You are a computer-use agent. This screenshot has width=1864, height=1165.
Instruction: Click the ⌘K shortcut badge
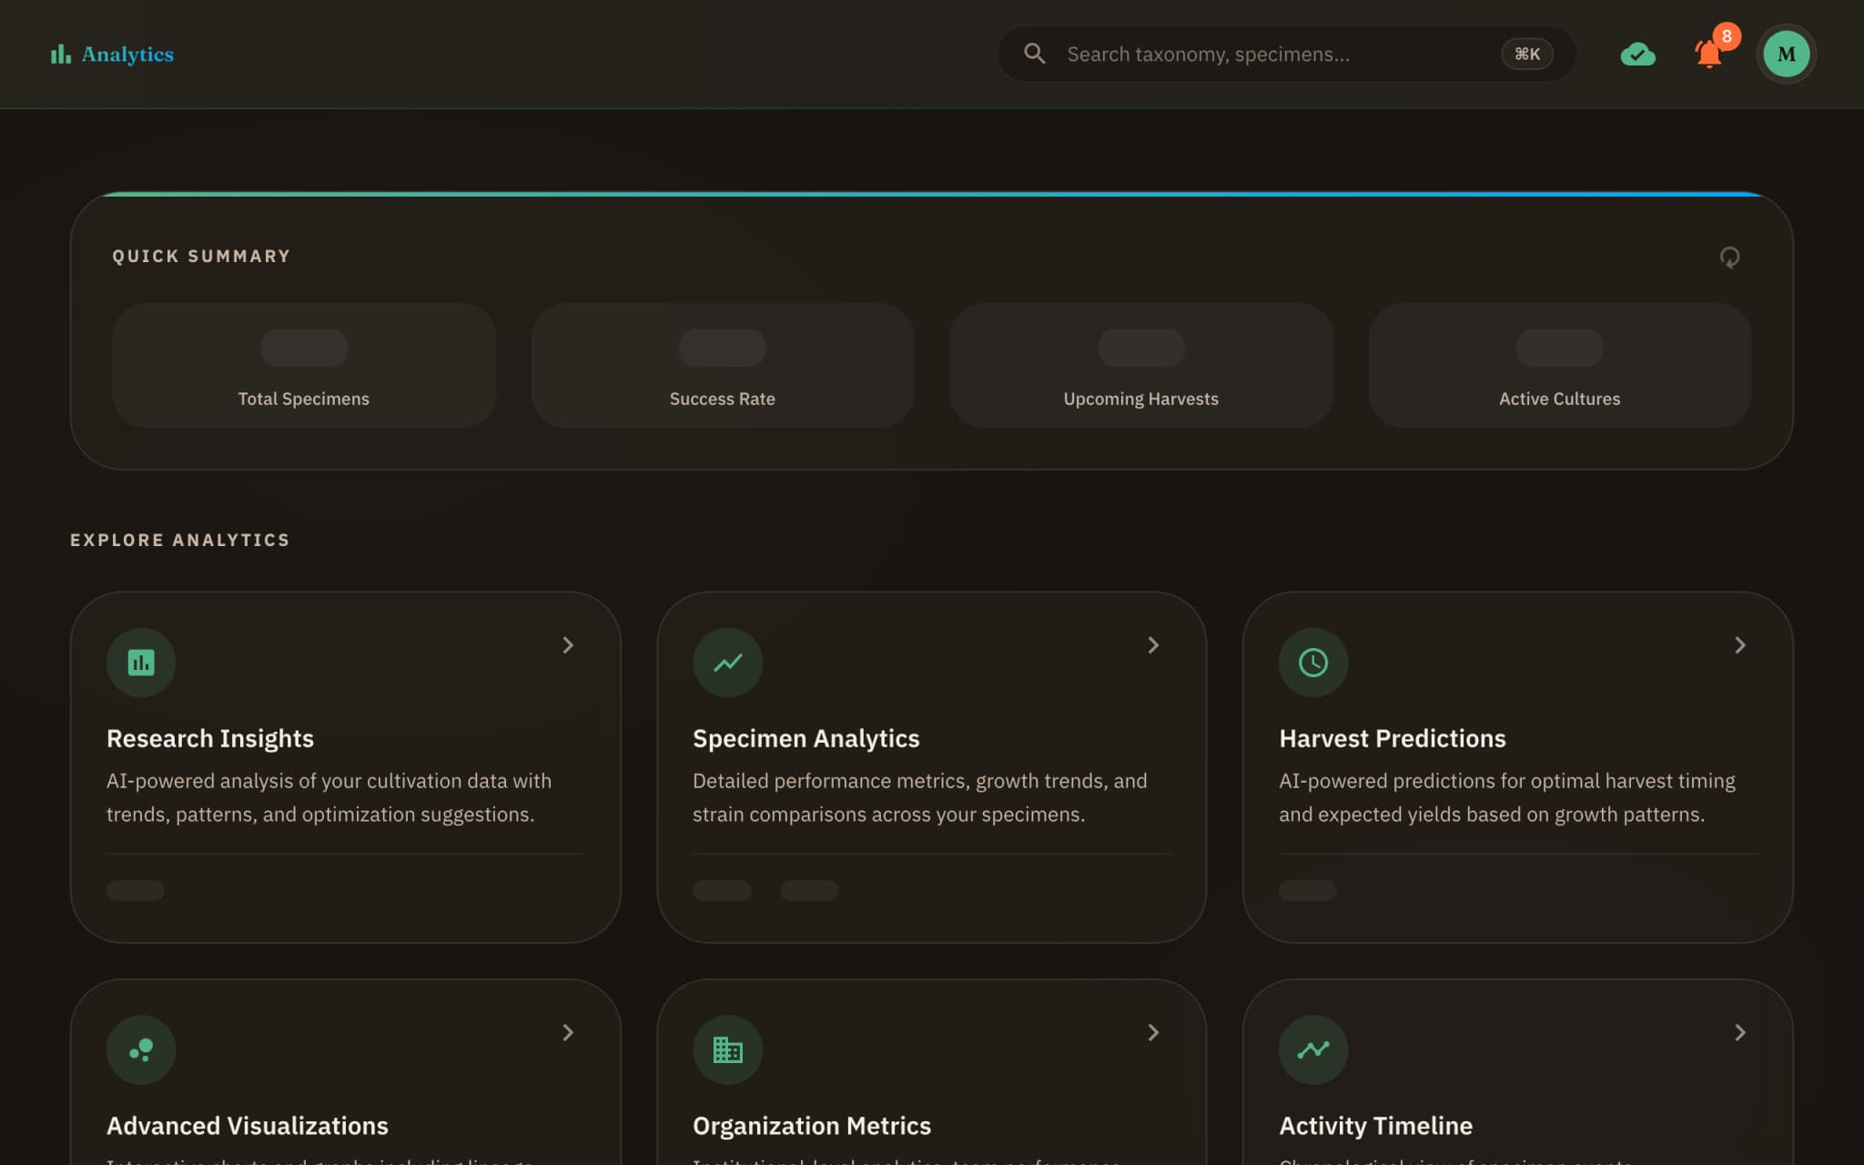[x=1527, y=54]
